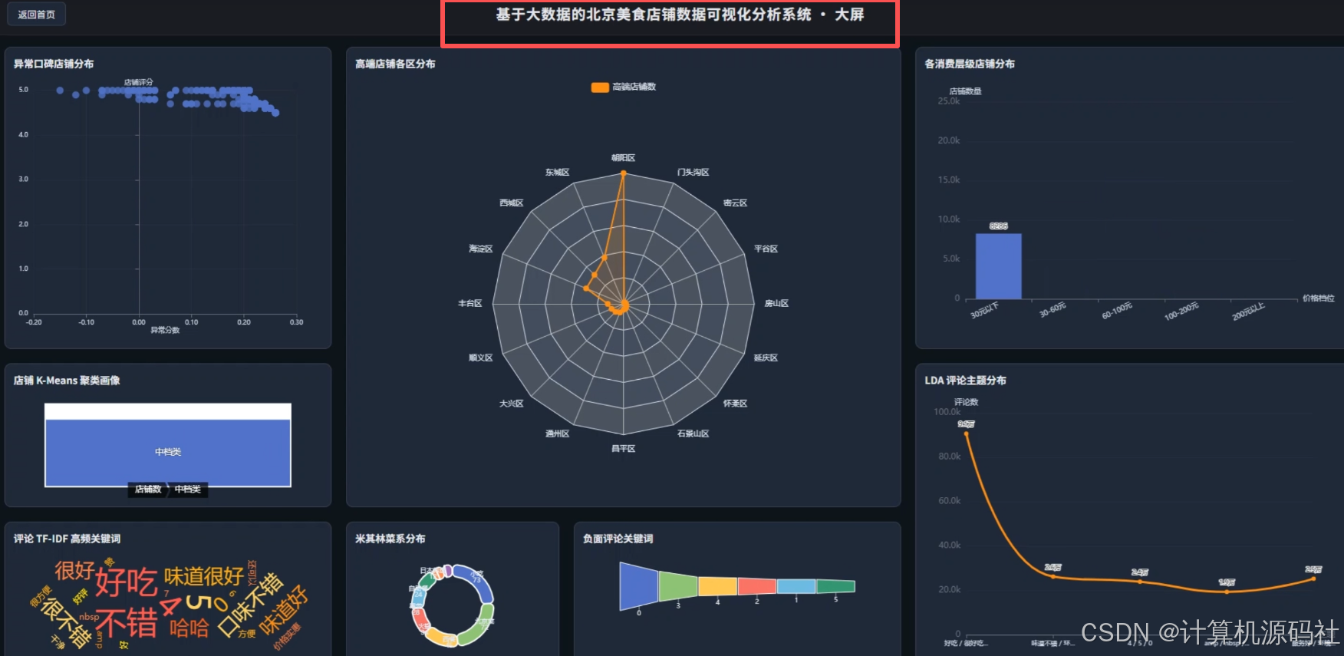
Task: Click the red funnel segment labeled 2
Action: tap(757, 587)
